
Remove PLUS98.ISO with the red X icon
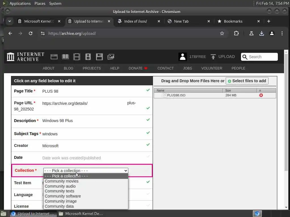click(x=261, y=95)
